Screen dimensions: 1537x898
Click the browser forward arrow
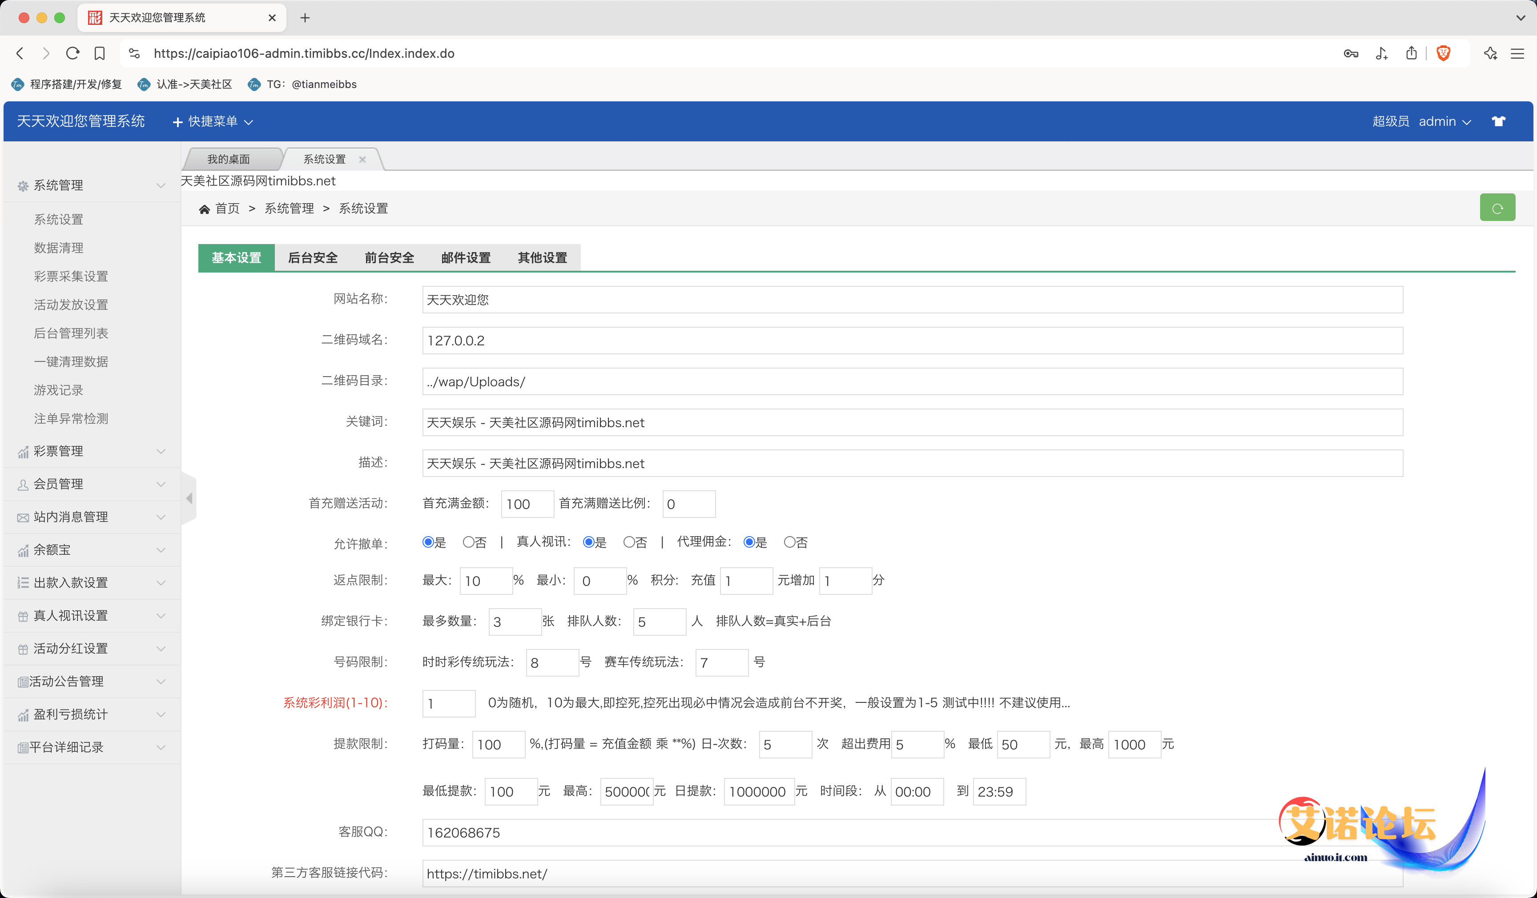pos(46,53)
